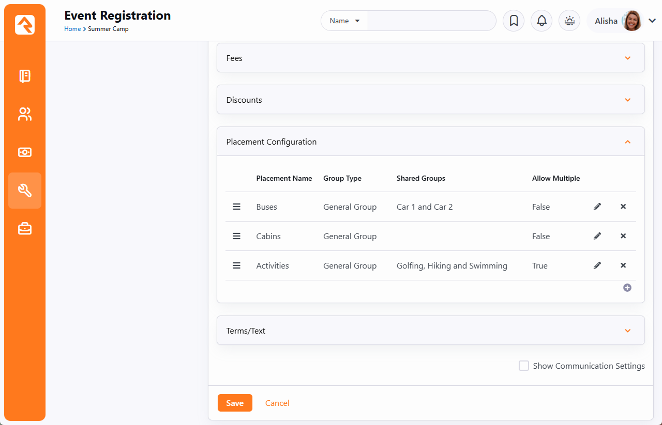Open the notifications bell icon
Screen dimensions: 662x425
pos(541,21)
